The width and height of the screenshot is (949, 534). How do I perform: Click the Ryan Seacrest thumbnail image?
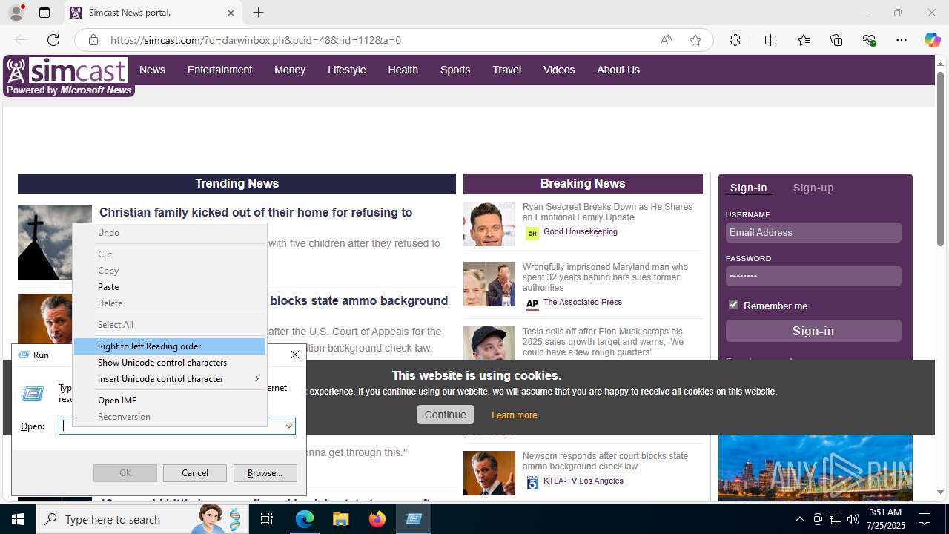tap(489, 224)
